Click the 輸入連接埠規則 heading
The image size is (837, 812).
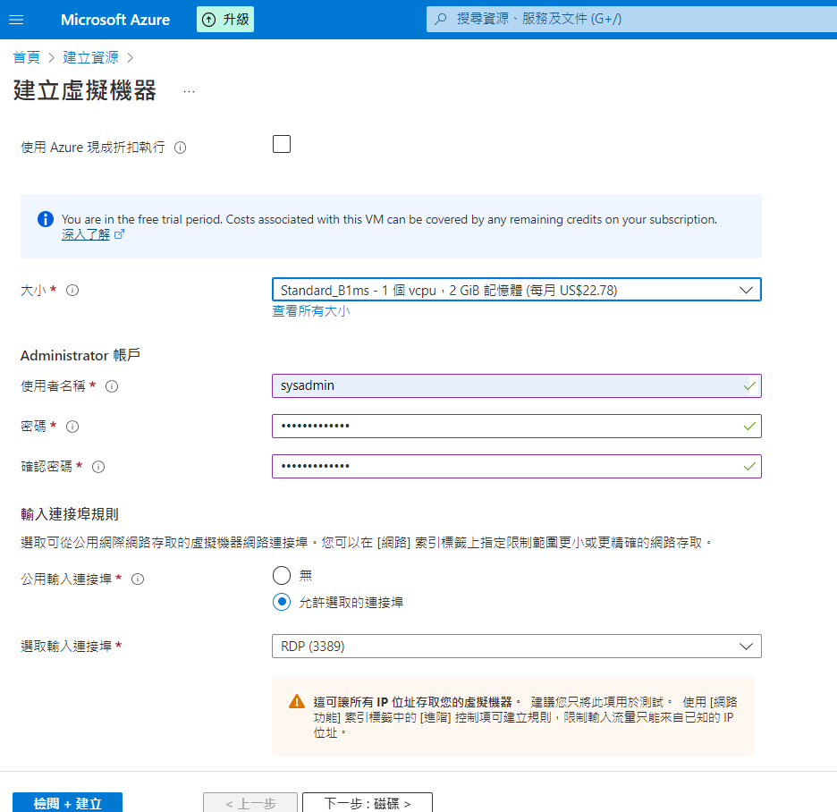click(70, 514)
